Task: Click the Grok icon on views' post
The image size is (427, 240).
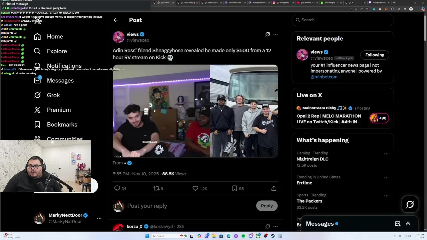Action: click(x=268, y=34)
